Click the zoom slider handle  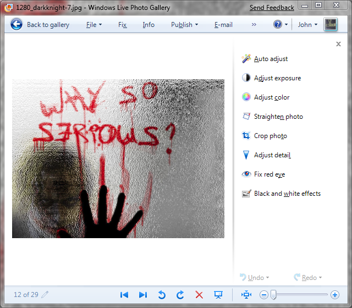[x=273, y=295]
